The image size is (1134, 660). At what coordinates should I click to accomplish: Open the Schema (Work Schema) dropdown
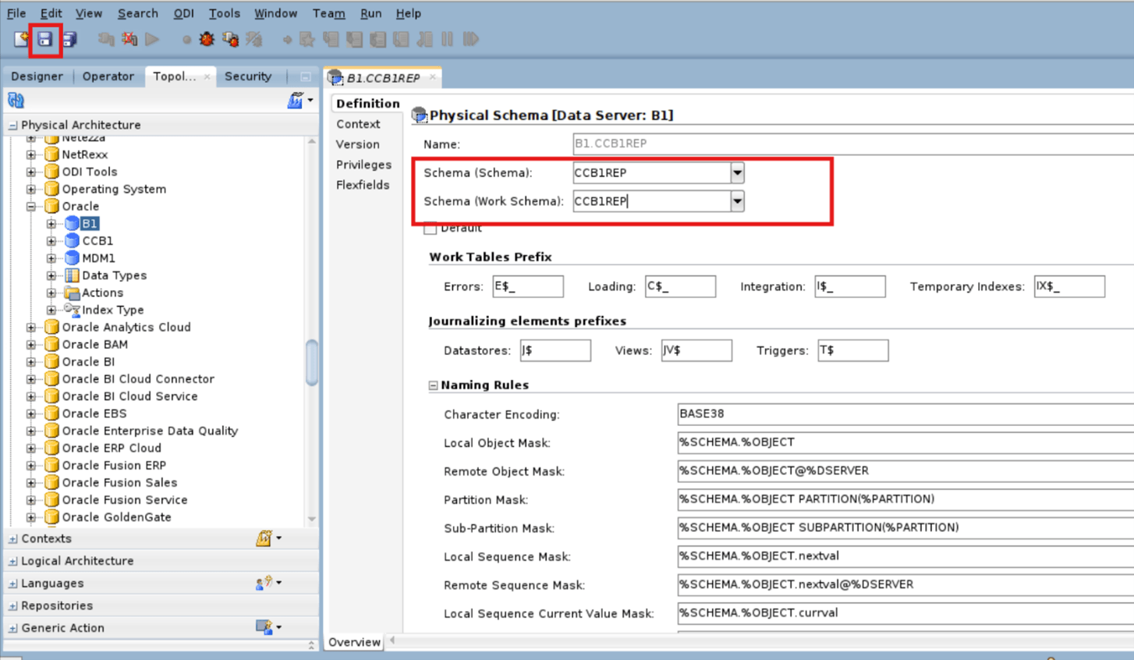(738, 200)
